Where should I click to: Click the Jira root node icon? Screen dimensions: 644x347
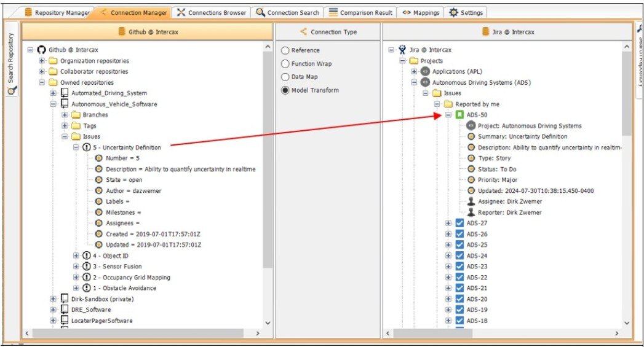[402, 50]
